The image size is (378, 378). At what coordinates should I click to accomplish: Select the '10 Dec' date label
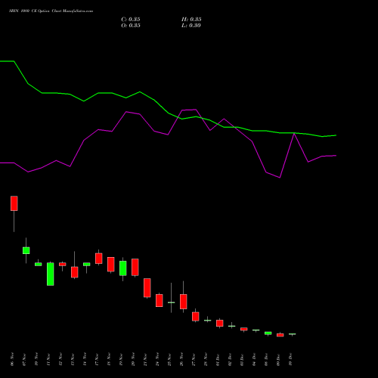[290, 359]
